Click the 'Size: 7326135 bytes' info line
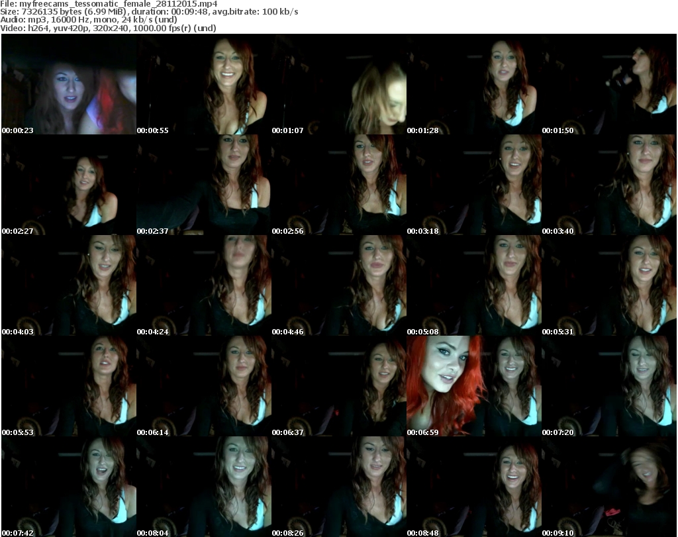Viewport: 678px width, 537px height. tap(149, 12)
